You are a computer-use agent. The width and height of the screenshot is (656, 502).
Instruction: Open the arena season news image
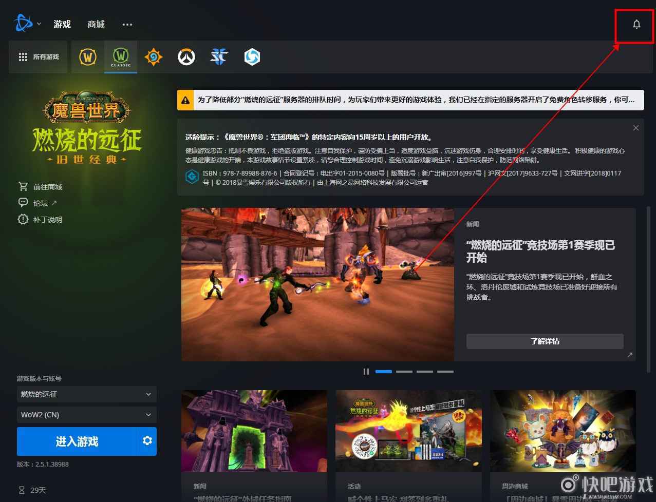[x=317, y=284]
